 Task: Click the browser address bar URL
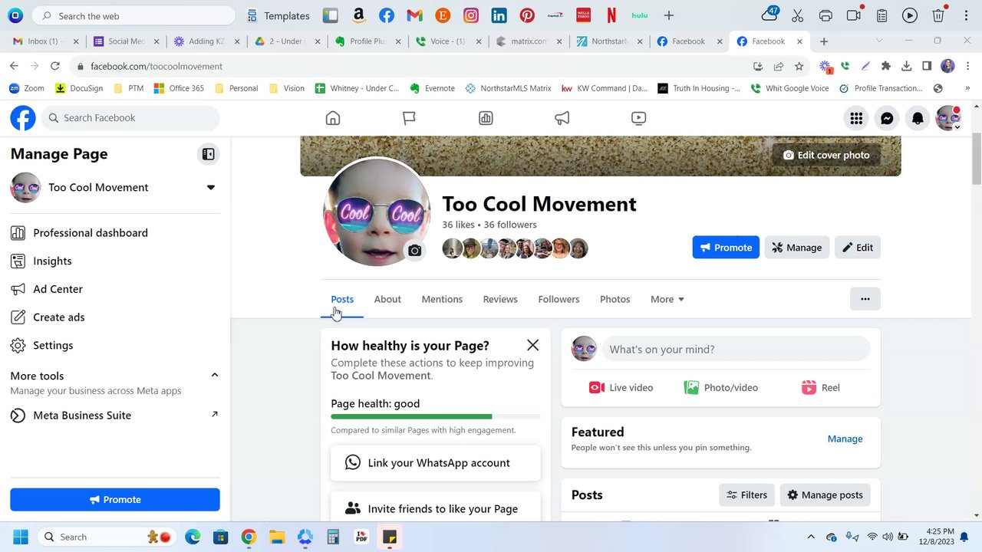coord(157,66)
